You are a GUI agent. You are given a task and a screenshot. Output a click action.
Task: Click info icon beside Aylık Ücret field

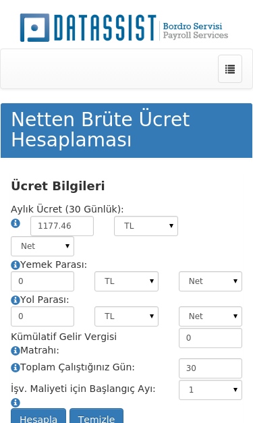tap(16, 223)
